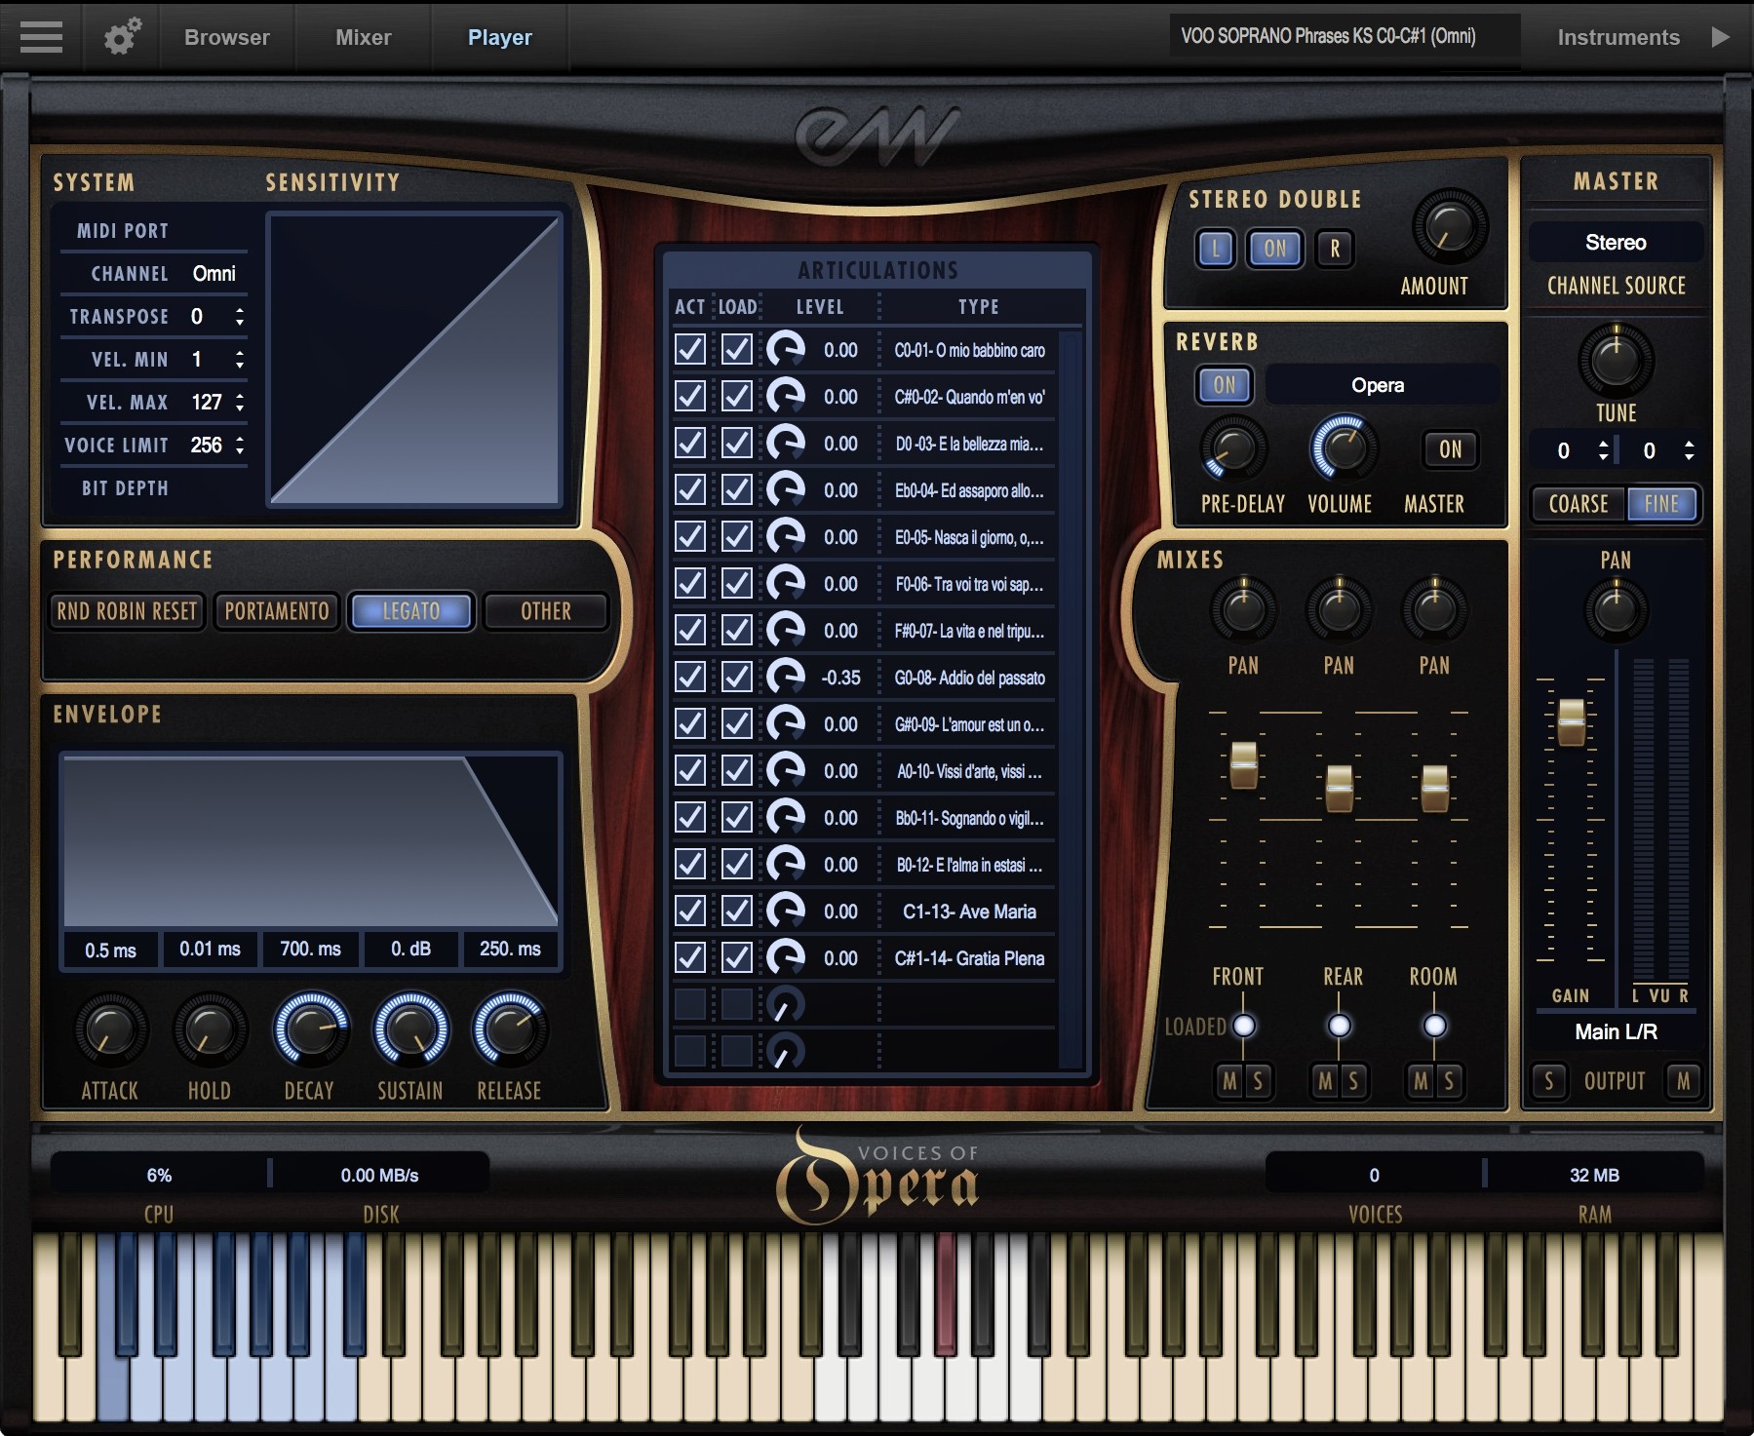
Task: Select Stereo Double R channel
Action: pyautogui.click(x=1335, y=249)
